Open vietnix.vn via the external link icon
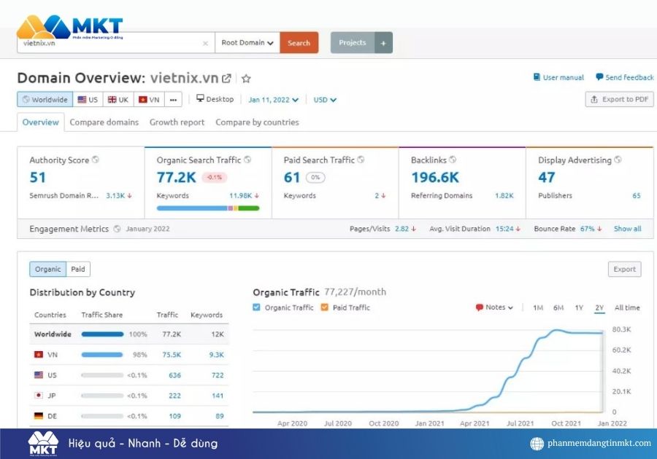 click(226, 78)
